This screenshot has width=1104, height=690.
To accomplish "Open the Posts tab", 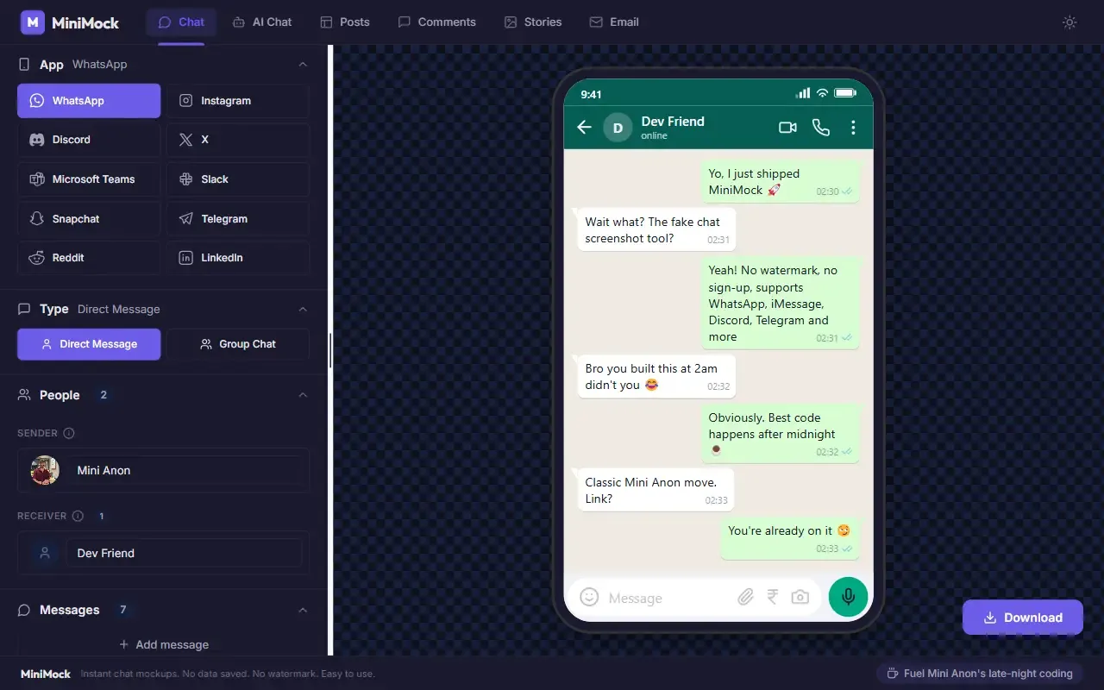I will tap(345, 22).
